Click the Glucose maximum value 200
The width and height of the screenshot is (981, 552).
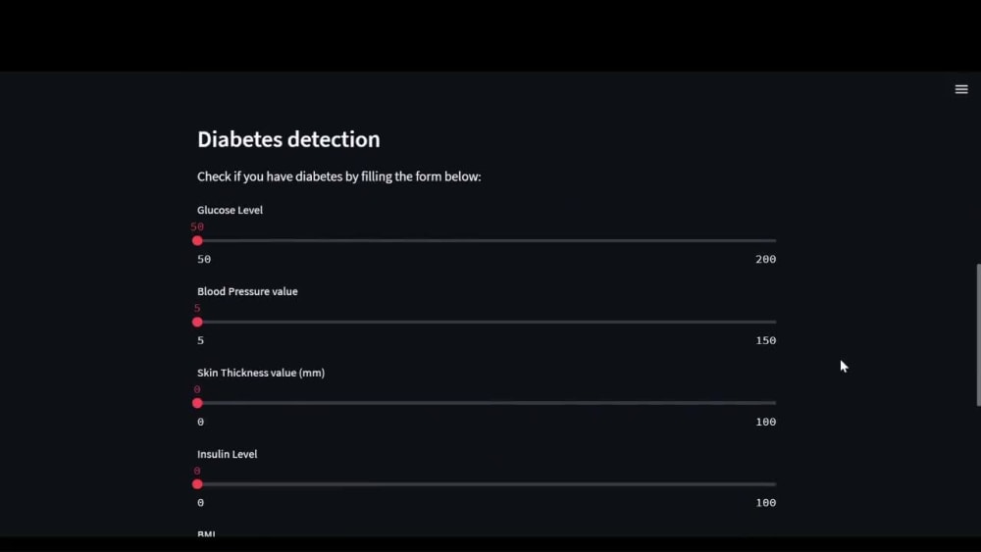tap(766, 259)
